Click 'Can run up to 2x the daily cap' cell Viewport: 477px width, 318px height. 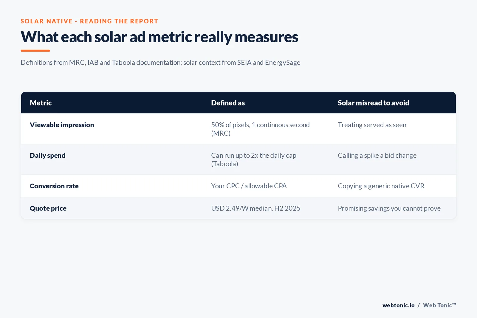click(x=253, y=160)
